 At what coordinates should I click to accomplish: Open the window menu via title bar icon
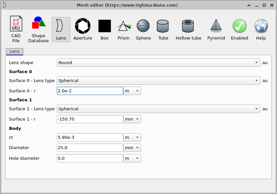[5, 5]
